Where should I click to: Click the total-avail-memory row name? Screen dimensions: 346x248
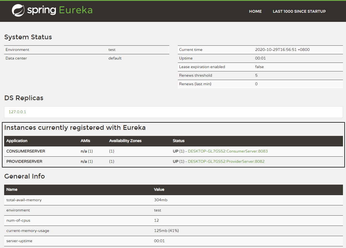(24, 200)
